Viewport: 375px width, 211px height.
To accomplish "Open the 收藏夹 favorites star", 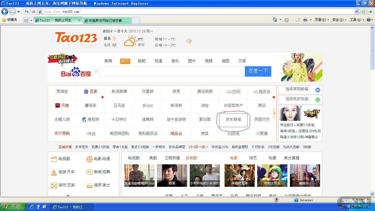I will pyautogui.click(x=4, y=20).
